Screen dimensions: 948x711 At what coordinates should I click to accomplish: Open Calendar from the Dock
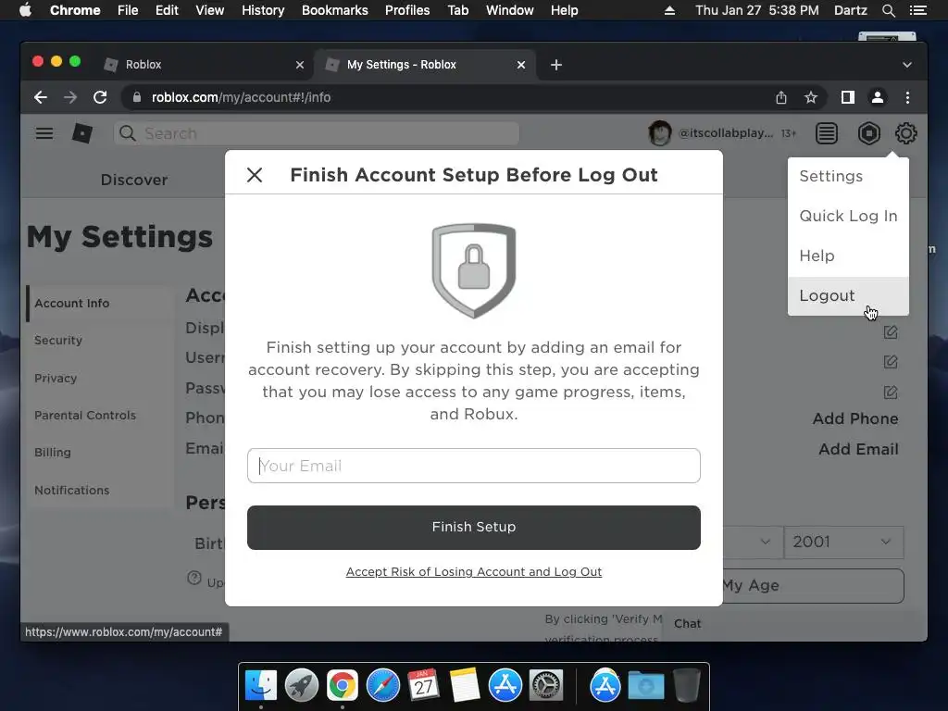423,686
